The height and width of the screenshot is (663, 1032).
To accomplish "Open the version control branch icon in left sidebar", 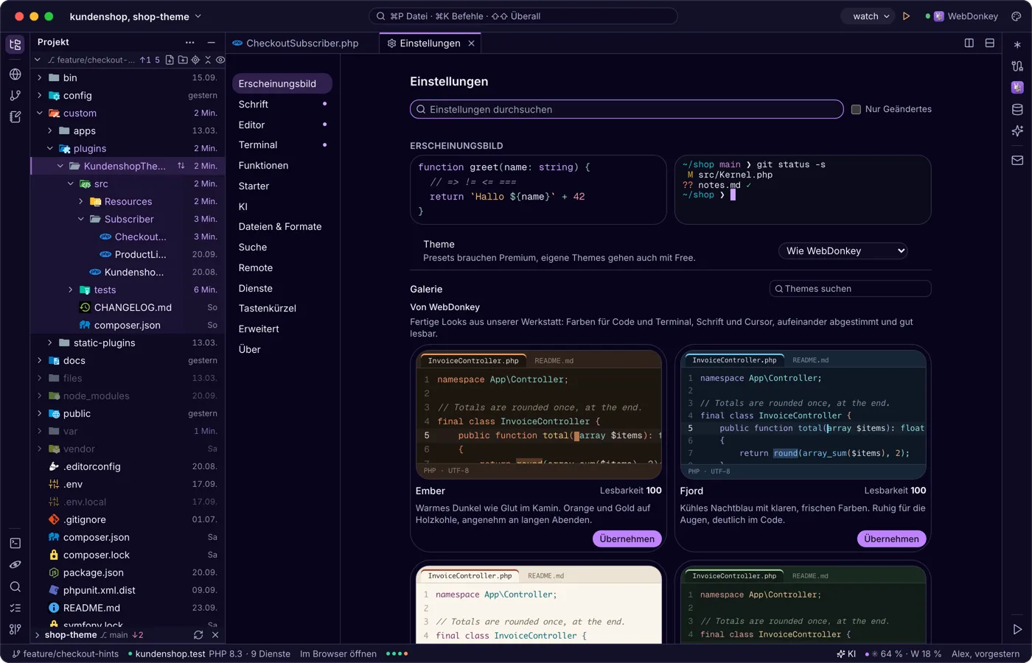I will tap(15, 95).
